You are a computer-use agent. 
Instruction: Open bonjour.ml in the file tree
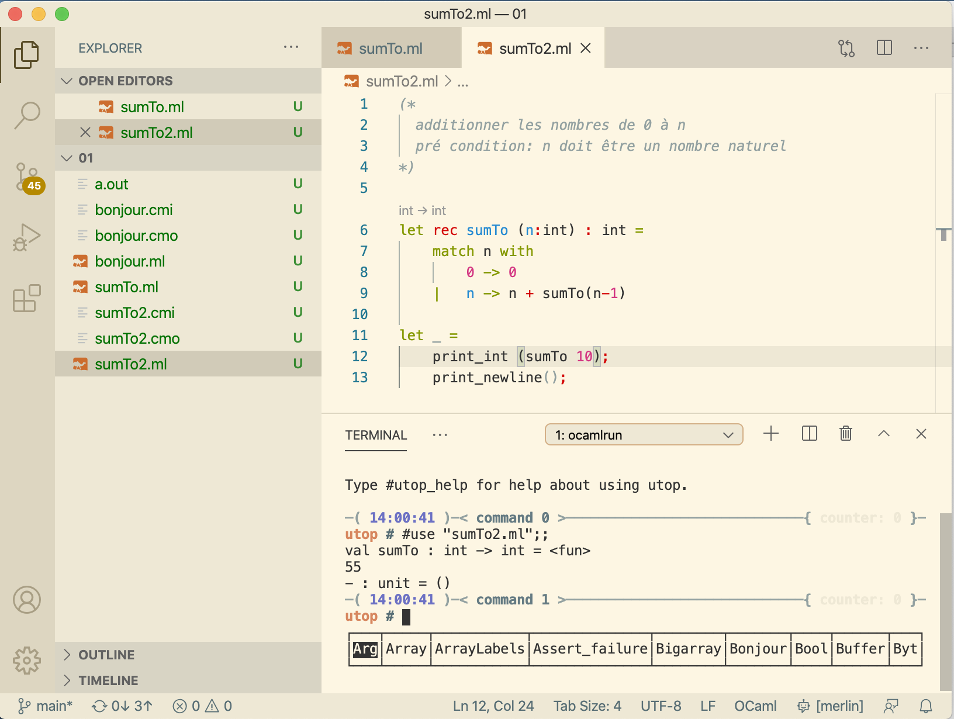point(188,261)
